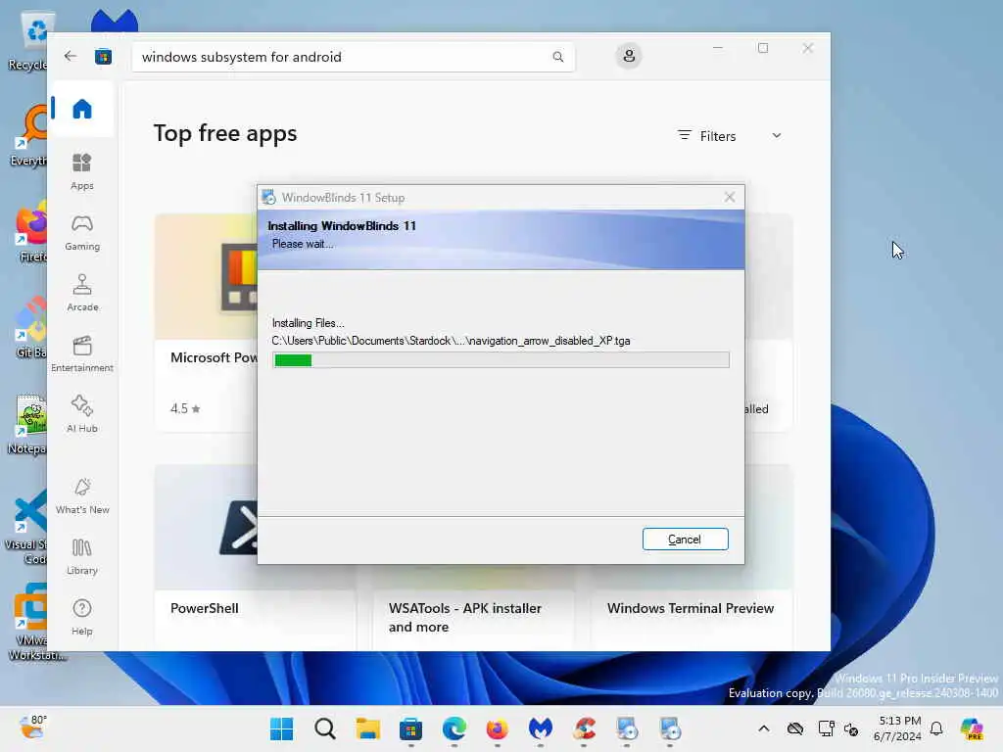1003x752 pixels.
Task: Click the Microsoft Store logo icon
Action: click(103, 57)
